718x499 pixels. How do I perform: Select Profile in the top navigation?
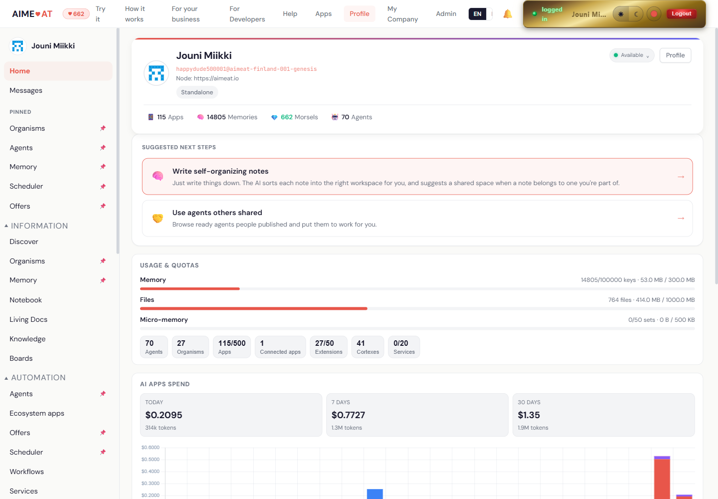(359, 14)
